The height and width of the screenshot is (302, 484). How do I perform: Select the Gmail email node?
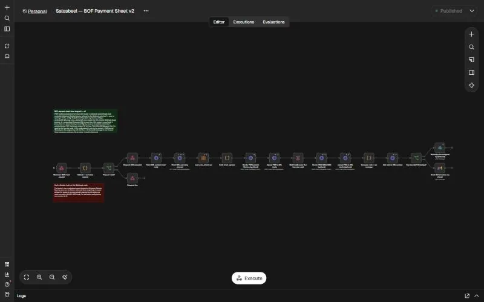440,168
